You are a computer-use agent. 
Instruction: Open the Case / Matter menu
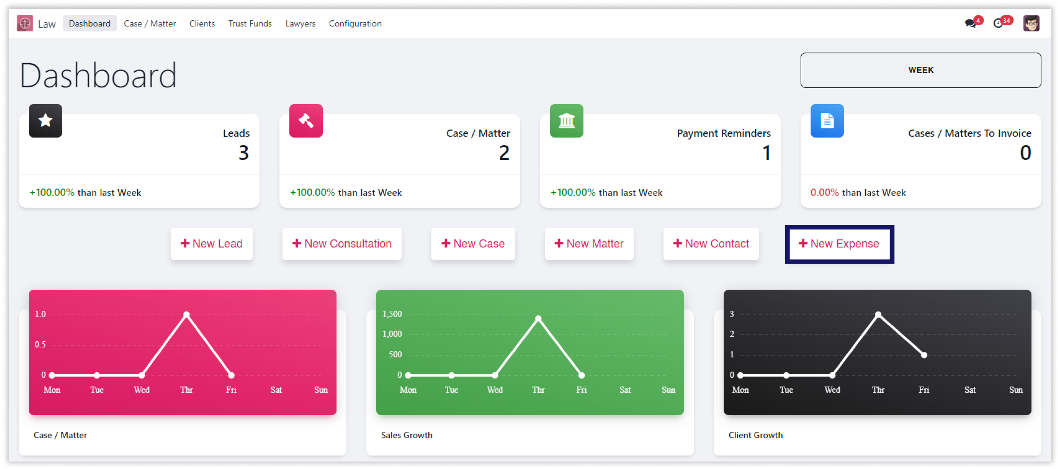(150, 24)
